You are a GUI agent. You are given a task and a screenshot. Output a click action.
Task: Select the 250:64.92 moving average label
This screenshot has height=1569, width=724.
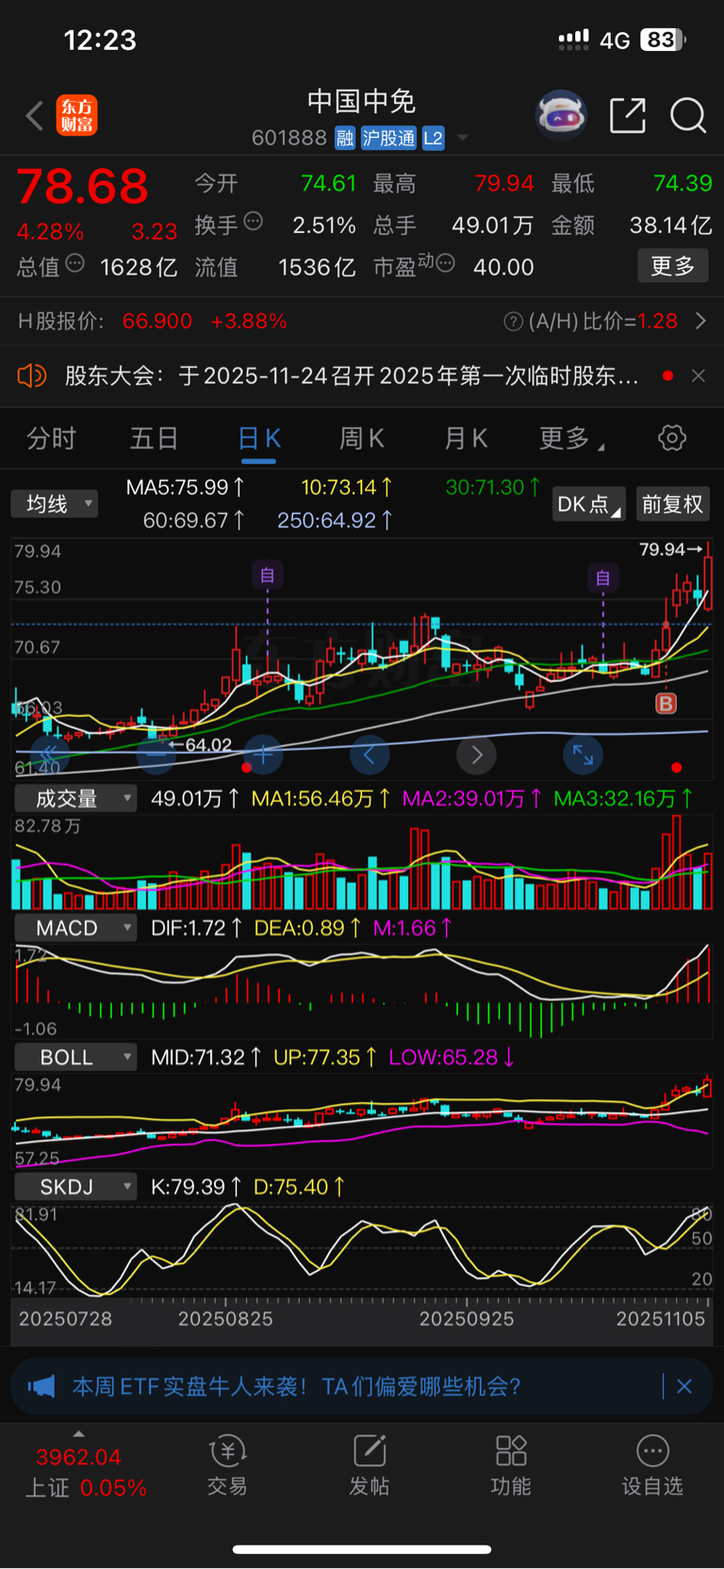(x=335, y=521)
